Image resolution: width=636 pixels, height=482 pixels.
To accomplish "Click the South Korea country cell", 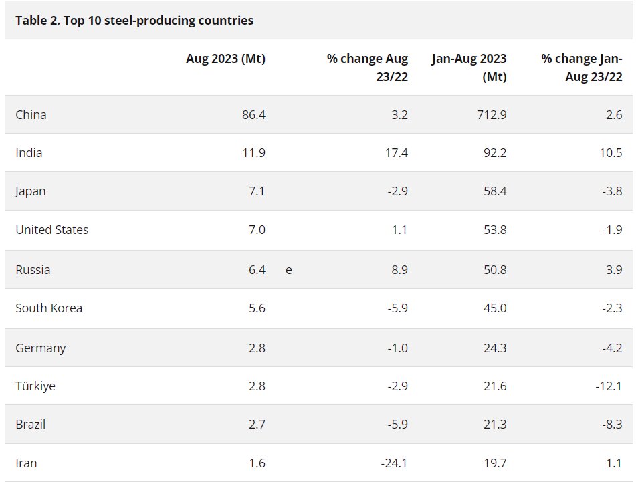I will 49,308.
